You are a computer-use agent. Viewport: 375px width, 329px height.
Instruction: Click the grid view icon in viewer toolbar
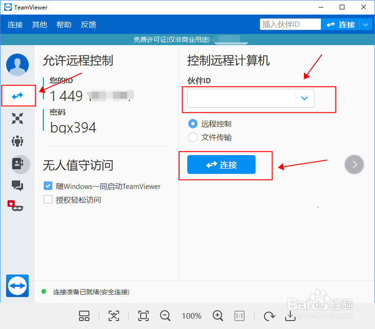[84, 316]
